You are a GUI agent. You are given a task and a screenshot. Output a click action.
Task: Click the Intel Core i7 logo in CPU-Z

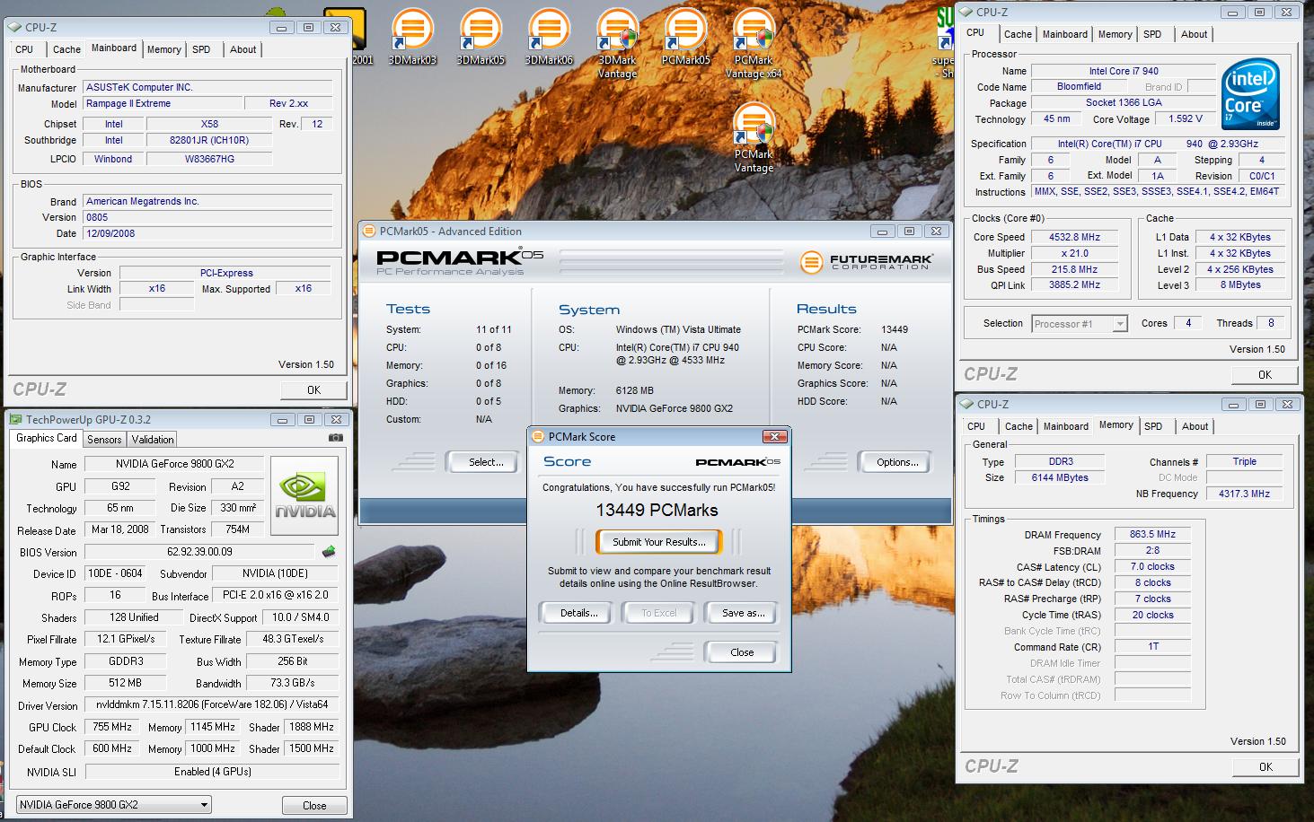click(x=1250, y=95)
